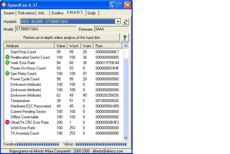
Task: Click OK status icon for Spin Retry Count
Action: click(x=7, y=73)
